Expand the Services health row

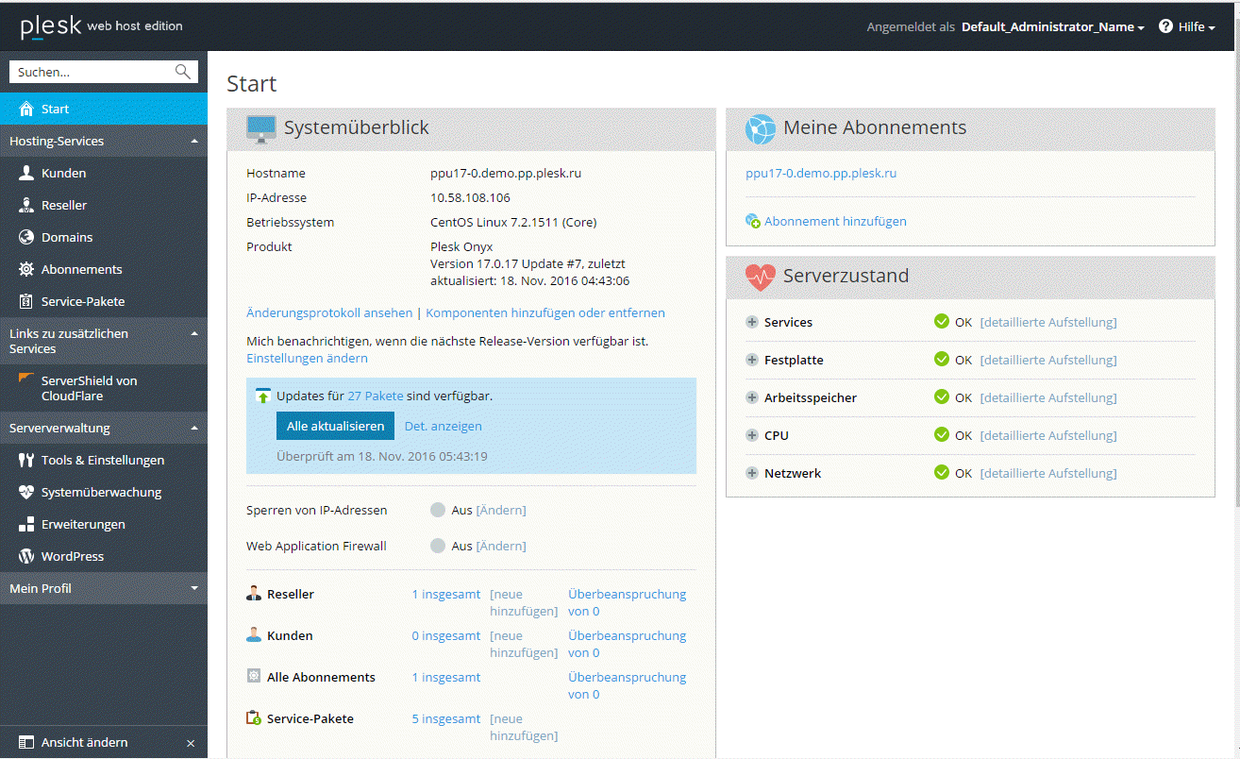pyautogui.click(x=752, y=322)
